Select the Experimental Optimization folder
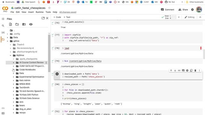Screen dimensions: 205x115 coord(32,77)
